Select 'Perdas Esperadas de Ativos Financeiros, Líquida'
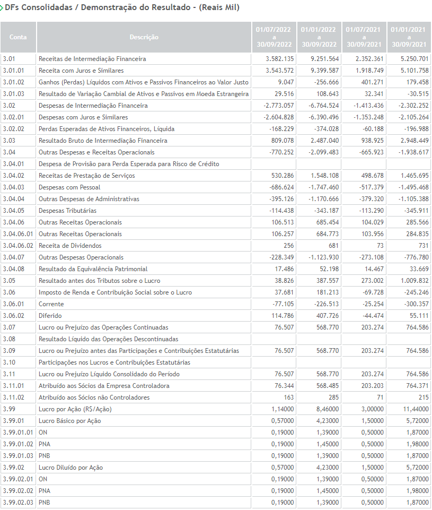This screenshot has width=432, height=510. coord(107,129)
